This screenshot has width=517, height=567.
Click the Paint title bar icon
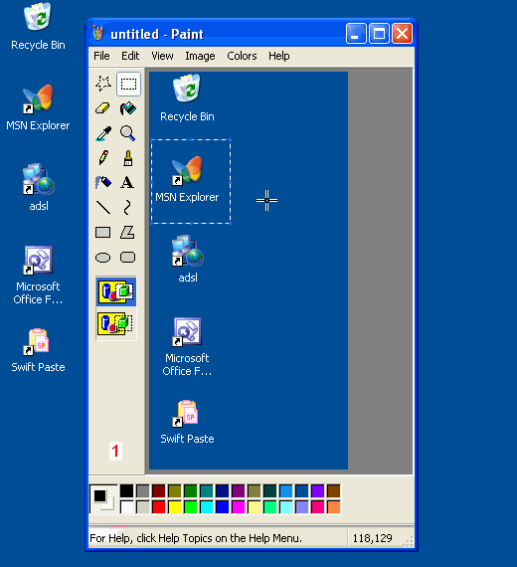pyautogui.click(x=97, y=33)
